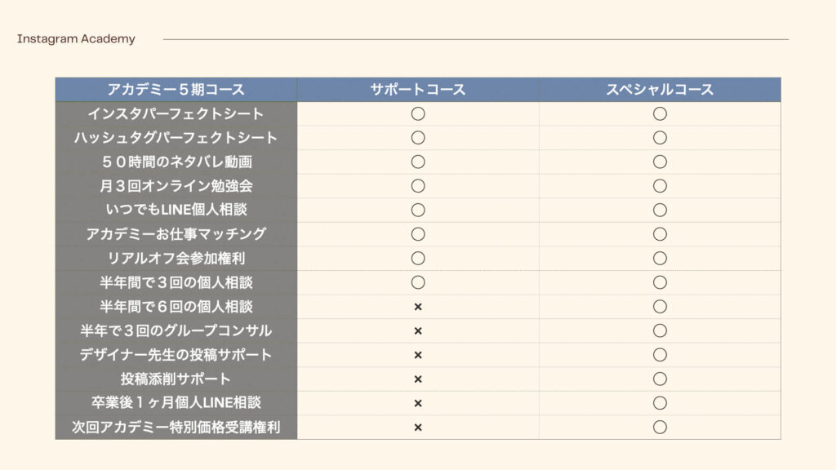Click × mark for 次回アカデミー特別価格受講権利
836x470 pixels.
coord(418,427)
